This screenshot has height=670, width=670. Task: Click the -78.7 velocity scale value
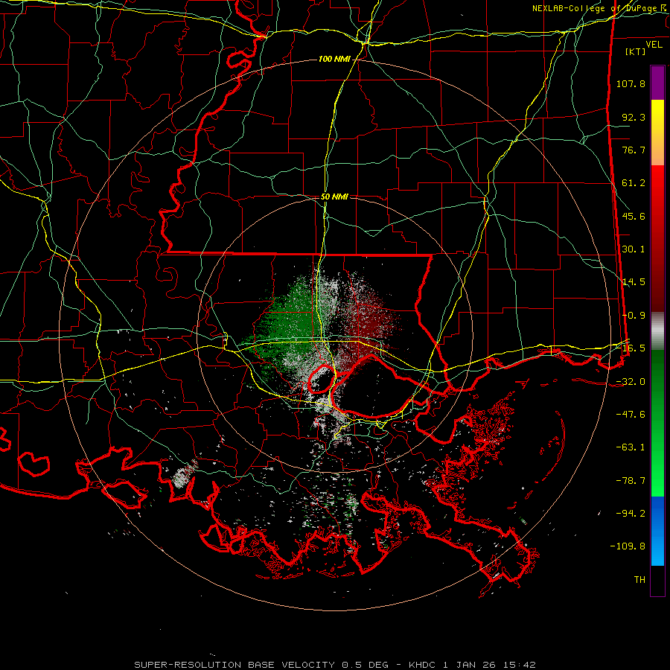[x=631, y=481]
